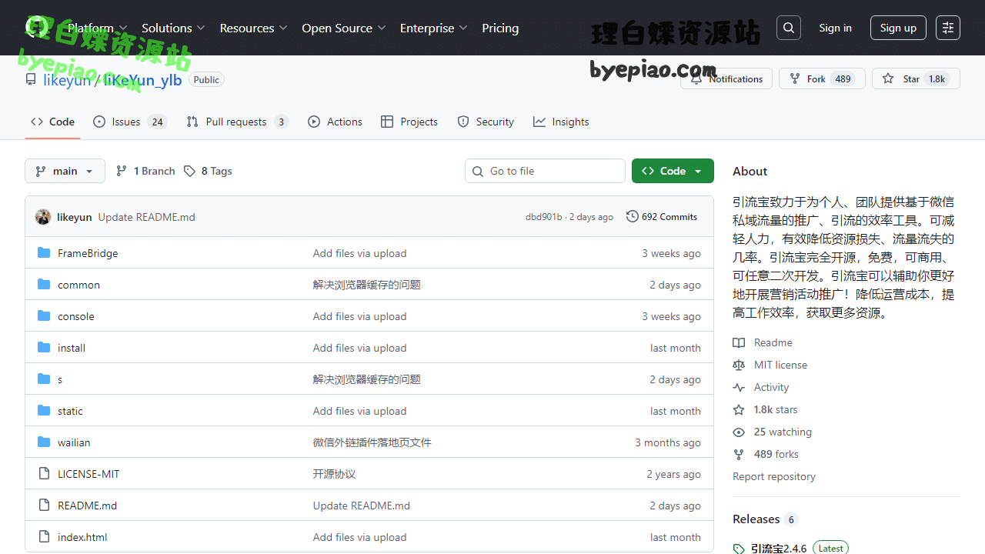Click the console folder icon
The width and height of the screenshot is (985, 554).
coord(44,316)
